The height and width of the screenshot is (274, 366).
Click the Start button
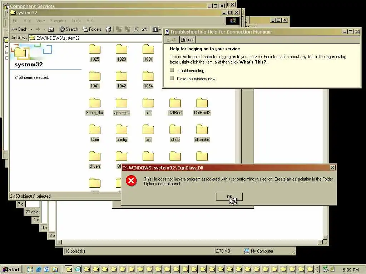pos(11,270)
